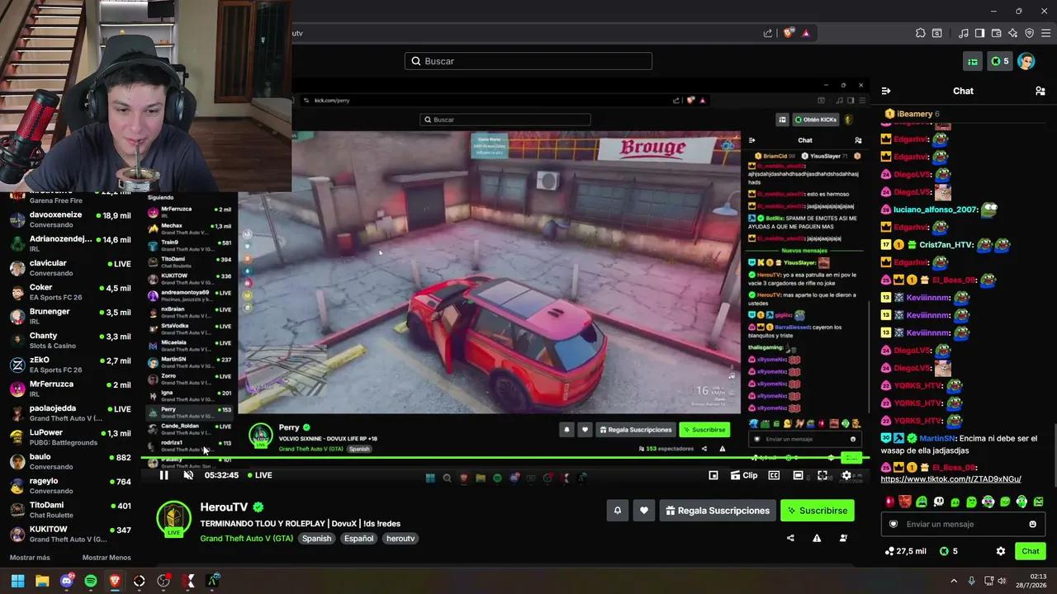The width and height of the screenshot is (1057, 594).
Task: Focus the Buscar search field
Action: 528,61
